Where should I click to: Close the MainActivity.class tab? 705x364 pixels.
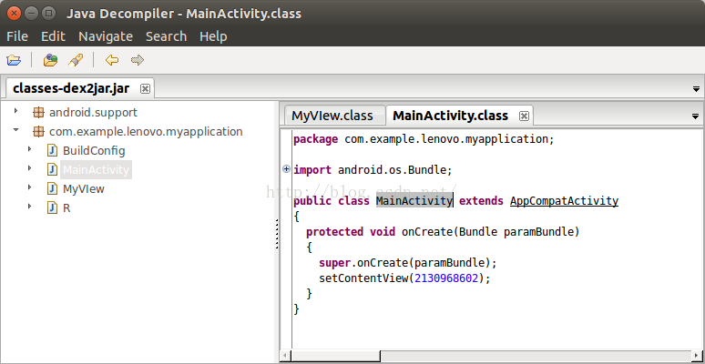524,116
